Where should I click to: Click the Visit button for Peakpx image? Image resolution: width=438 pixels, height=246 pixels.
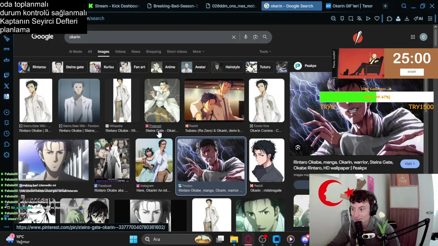click(410, 164)
